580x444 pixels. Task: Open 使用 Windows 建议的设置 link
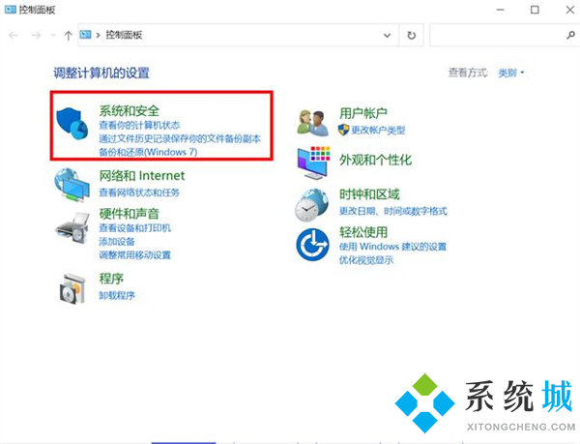[392, 247]
